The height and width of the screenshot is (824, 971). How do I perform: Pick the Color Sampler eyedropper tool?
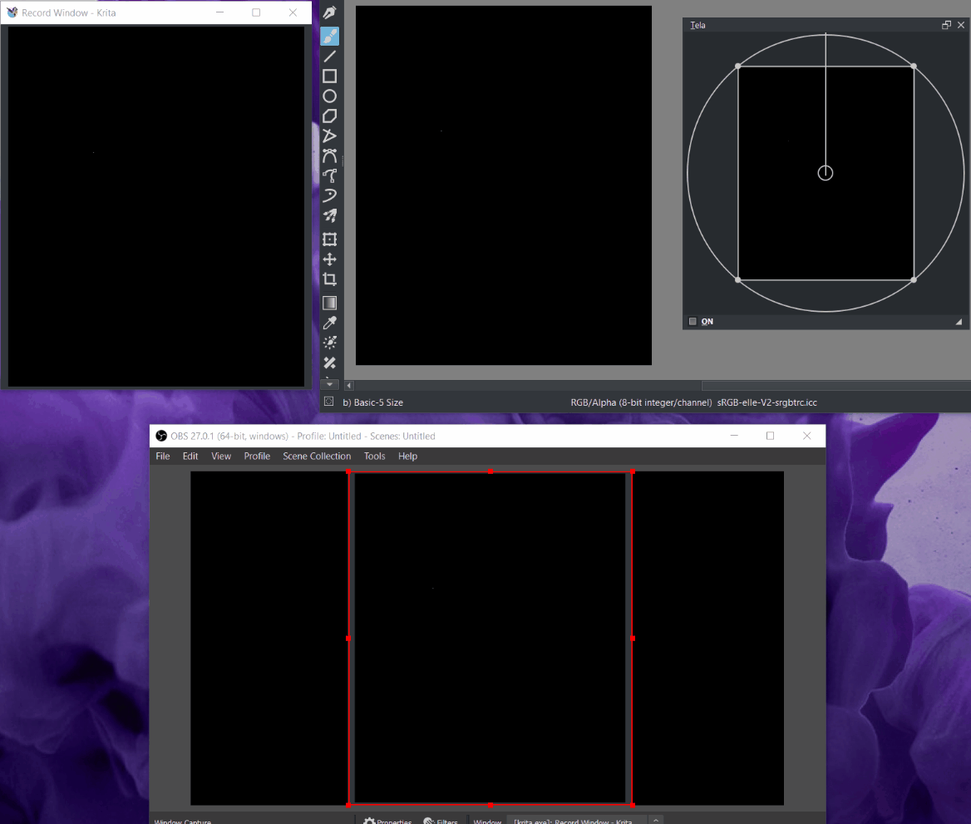[x=330, y=323]
